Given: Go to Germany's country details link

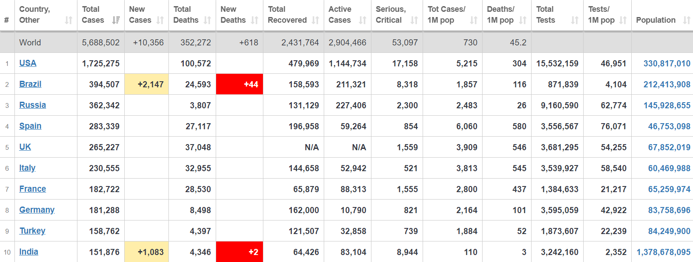Looking at the screenshot, I should (x=37, y=210).
